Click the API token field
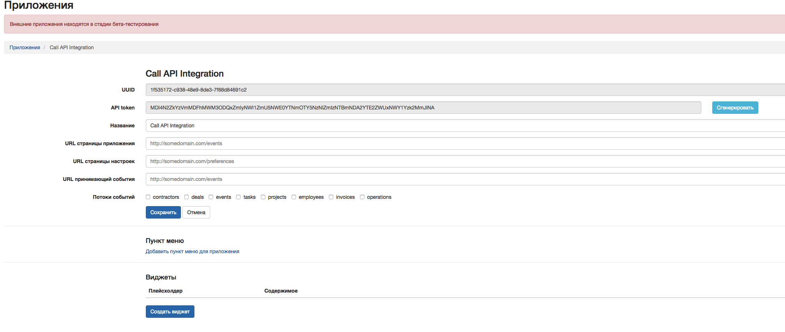This screenshot has height=332, width=785. [x=423, y=108]
